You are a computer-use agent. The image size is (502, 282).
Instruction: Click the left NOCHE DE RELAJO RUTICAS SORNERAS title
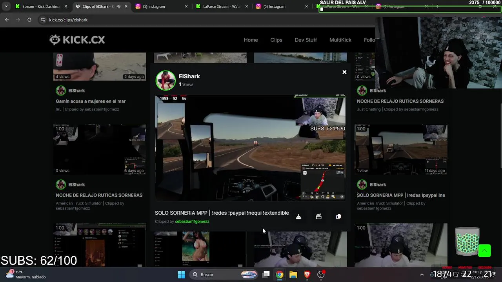[99, 195]
